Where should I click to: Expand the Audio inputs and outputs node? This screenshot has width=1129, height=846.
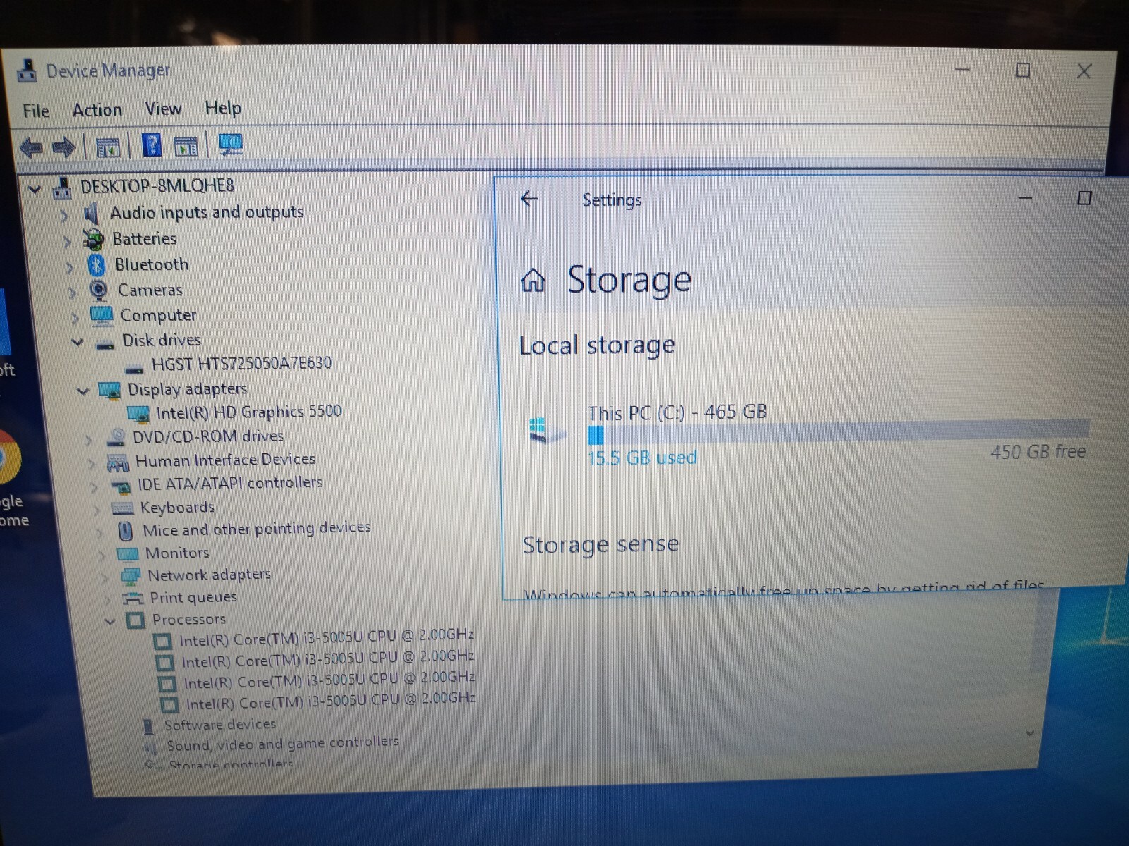tap(64, 215)
